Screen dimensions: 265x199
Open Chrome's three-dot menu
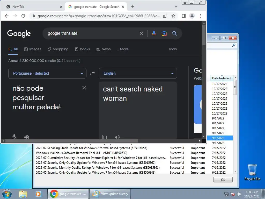click(201, 16)
